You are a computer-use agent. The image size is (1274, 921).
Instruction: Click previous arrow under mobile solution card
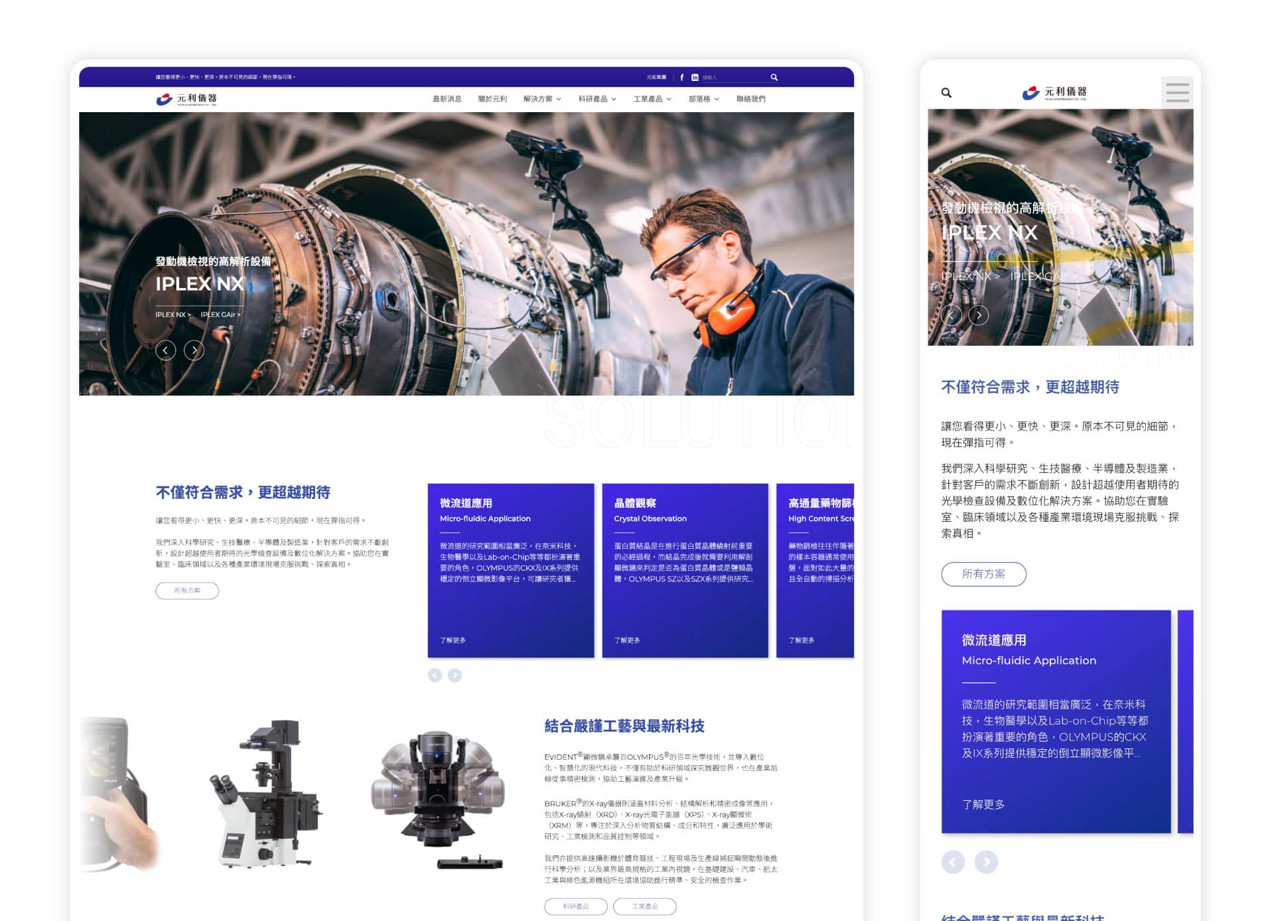[953, 862]
